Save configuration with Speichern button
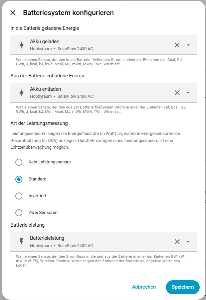This screenshot has width=206, height=300. (183, 287)
